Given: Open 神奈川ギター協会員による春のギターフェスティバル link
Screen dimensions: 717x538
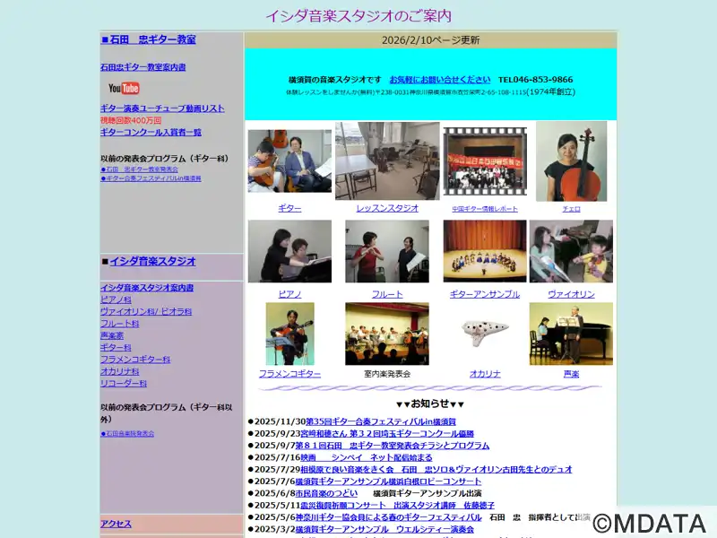Looking at the screenshot, I should point(389,517).
